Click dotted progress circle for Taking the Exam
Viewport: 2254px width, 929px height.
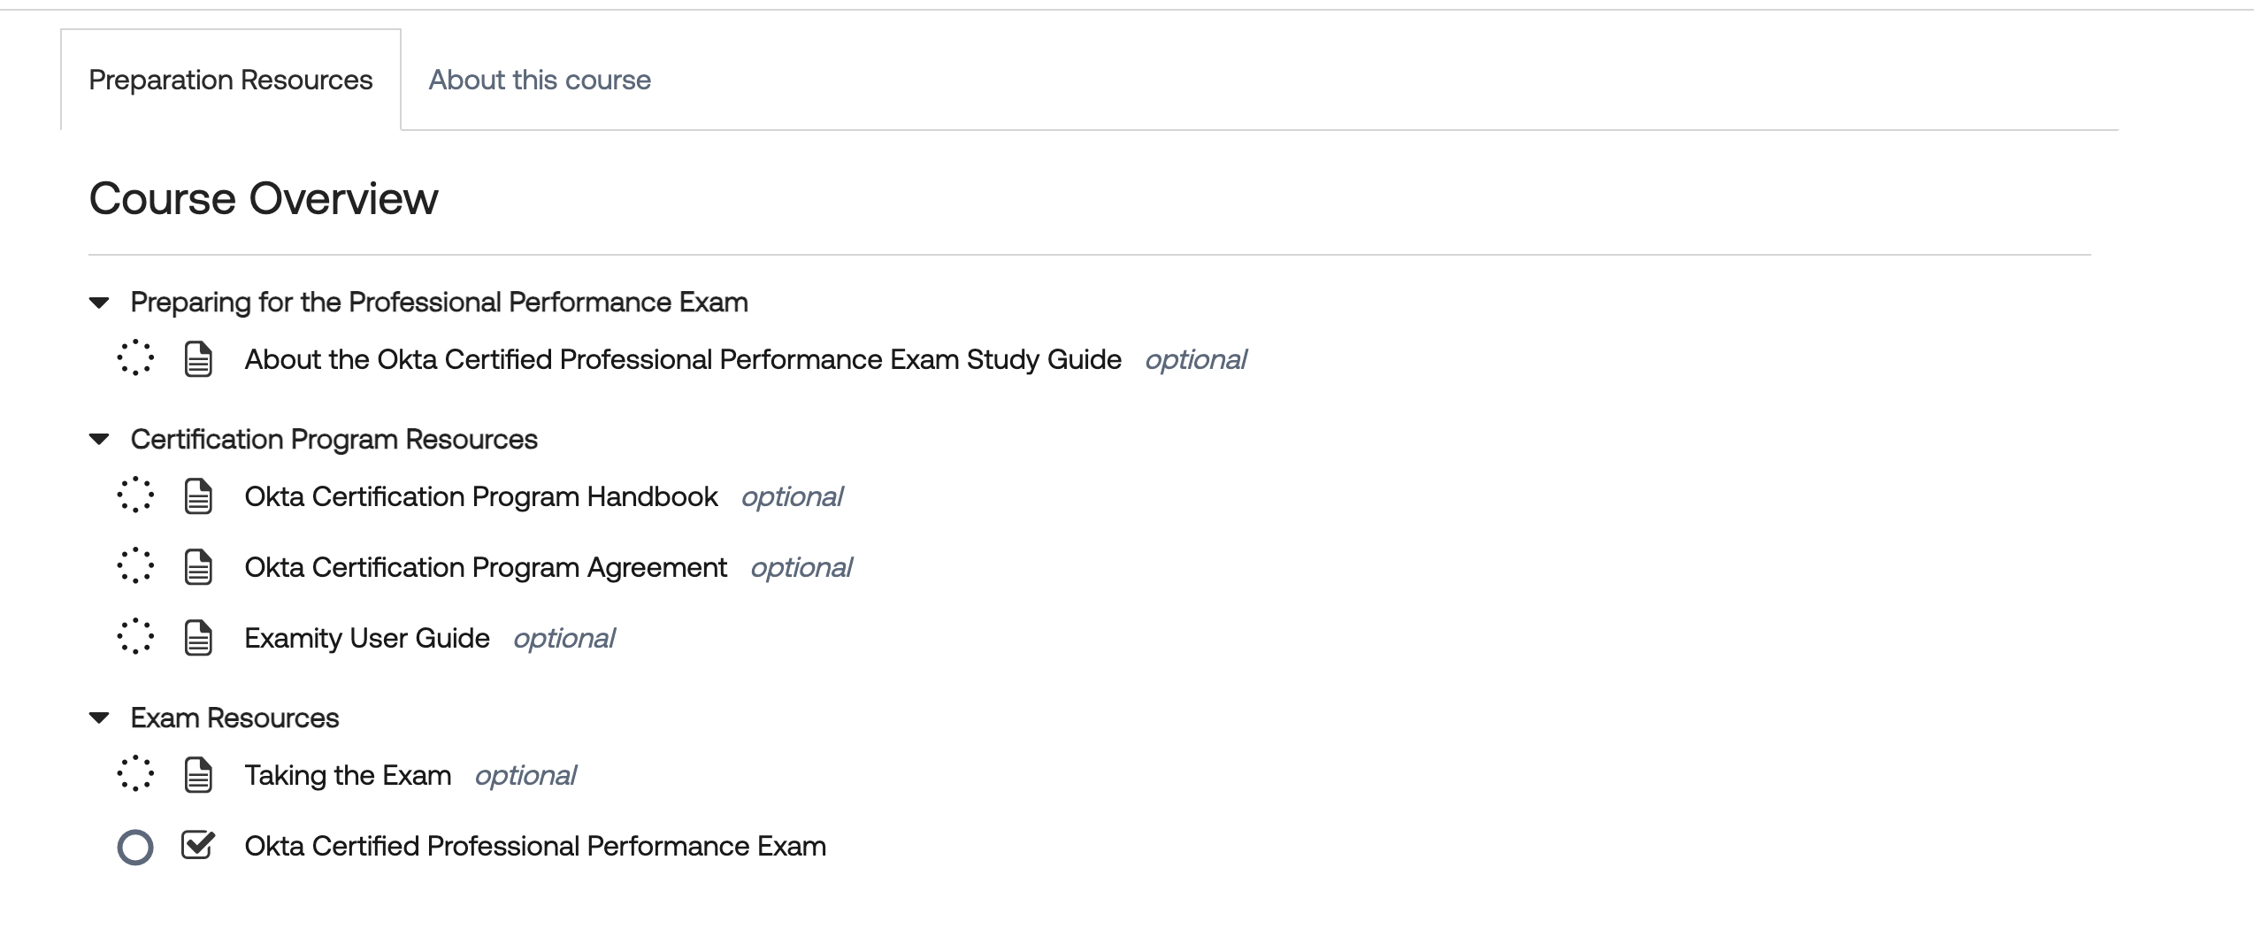[135, 774]
